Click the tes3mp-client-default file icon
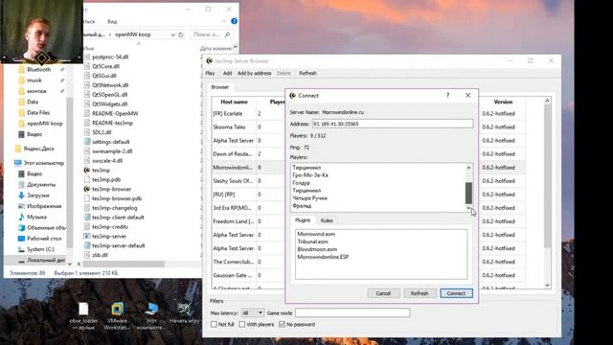 (x=87, y=218)
